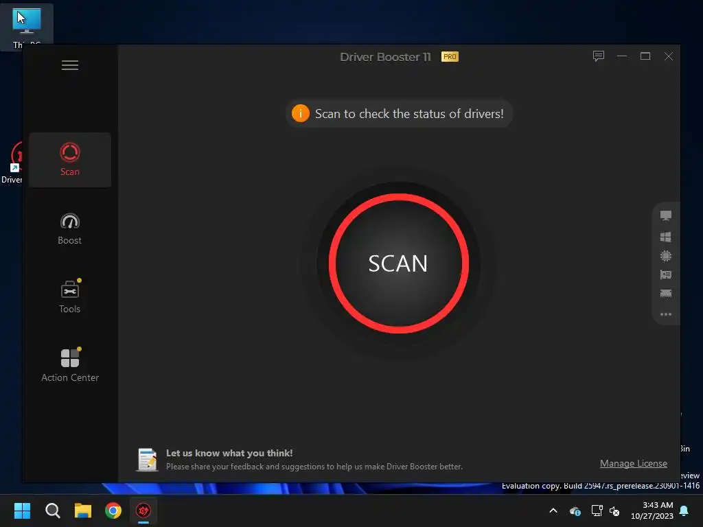Viewport: 703px width, 527px height.
Task: Open OneDrive cloud tray icon
Action: click(x=575, y=511)
